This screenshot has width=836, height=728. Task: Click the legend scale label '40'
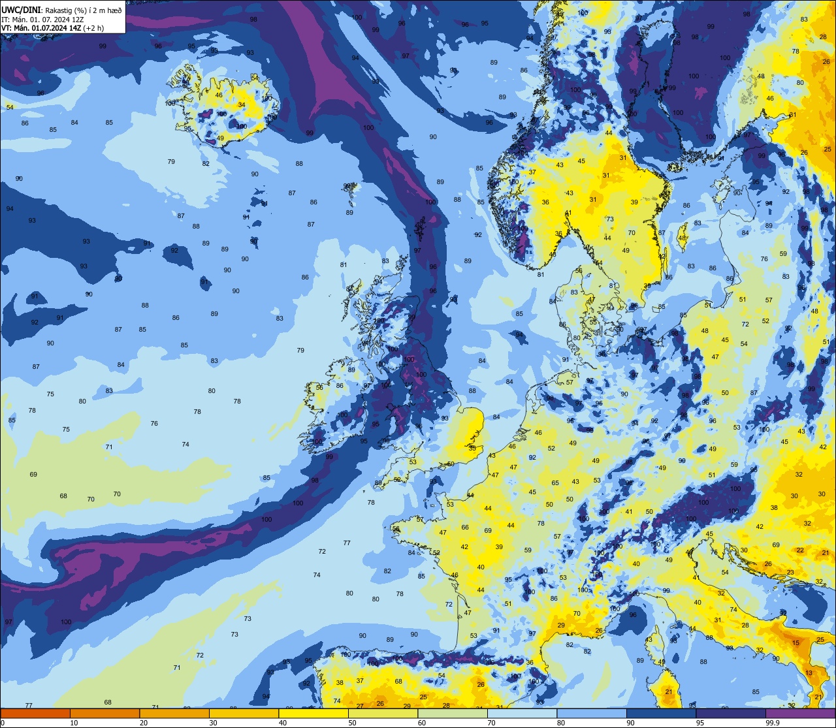pyautogui.click(x=283, y=723)
